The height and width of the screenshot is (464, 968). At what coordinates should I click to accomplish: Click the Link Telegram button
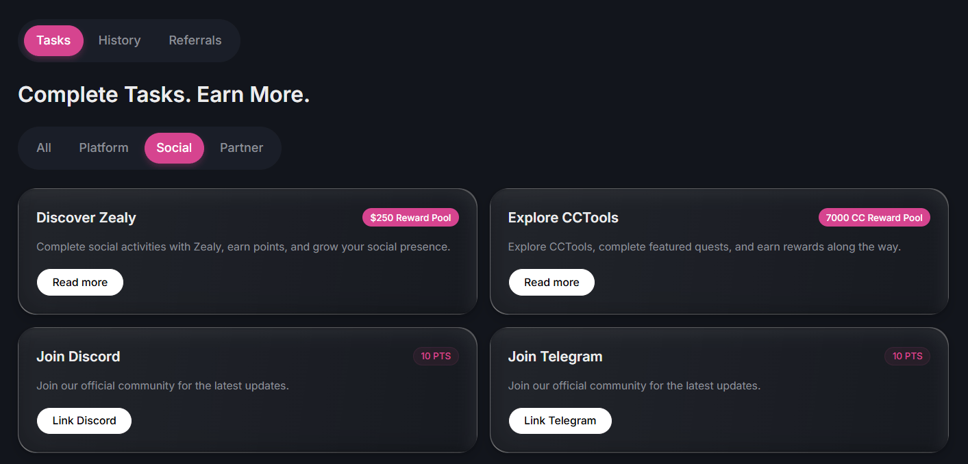[560, 421]
